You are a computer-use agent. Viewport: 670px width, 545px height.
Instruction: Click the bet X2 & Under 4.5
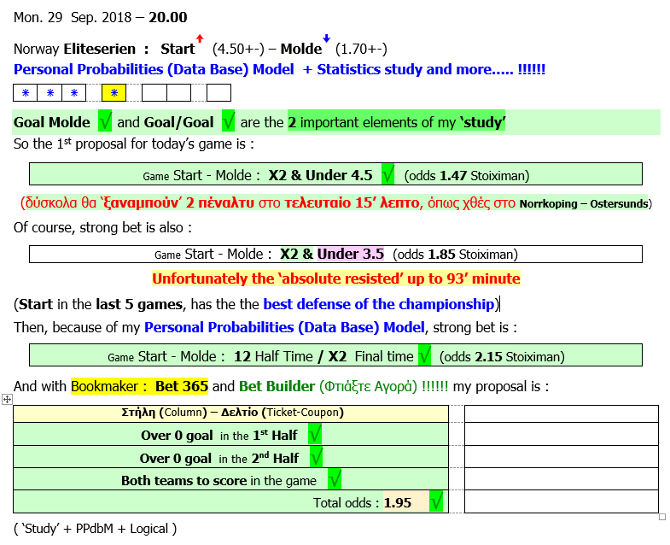pyautogui.click(x=320, y=175)
